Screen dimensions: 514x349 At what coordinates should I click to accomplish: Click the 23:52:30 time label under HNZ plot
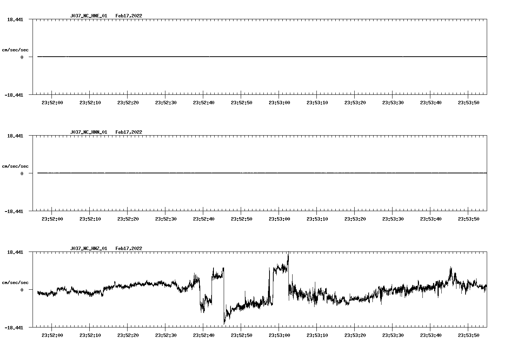(166, 335)
